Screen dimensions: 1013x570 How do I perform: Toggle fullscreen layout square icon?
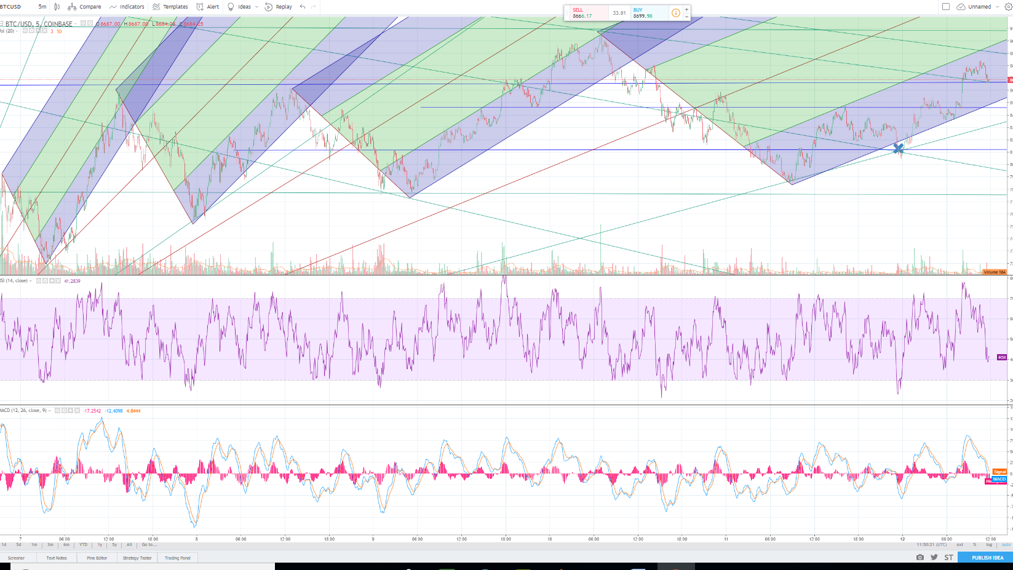[946, 7]
